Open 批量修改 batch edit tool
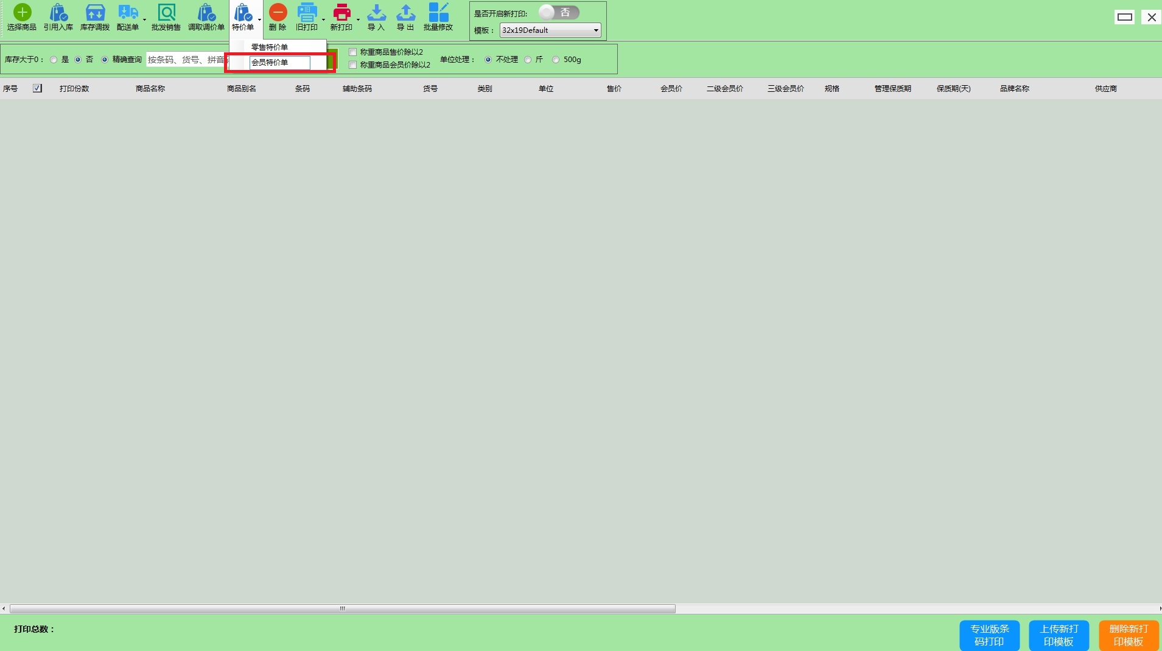Screen dimensions: 1162x651 438,13
